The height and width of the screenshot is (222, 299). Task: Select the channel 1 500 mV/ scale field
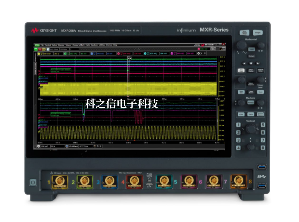48,54
